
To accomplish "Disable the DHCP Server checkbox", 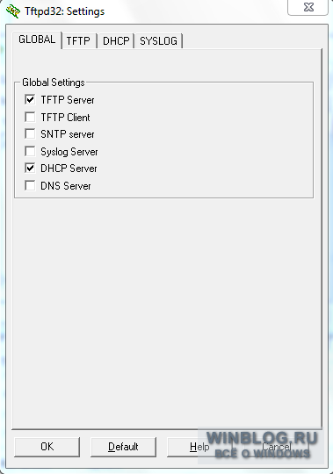I will pos(30,168).
